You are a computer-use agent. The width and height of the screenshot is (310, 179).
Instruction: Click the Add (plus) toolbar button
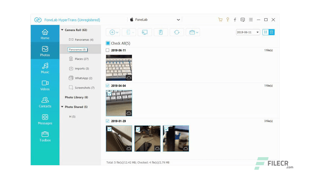(112, 32)
